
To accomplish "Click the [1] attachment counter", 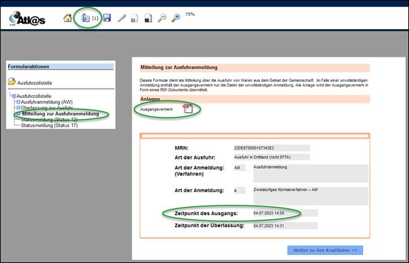I will [x=95, y=18].
